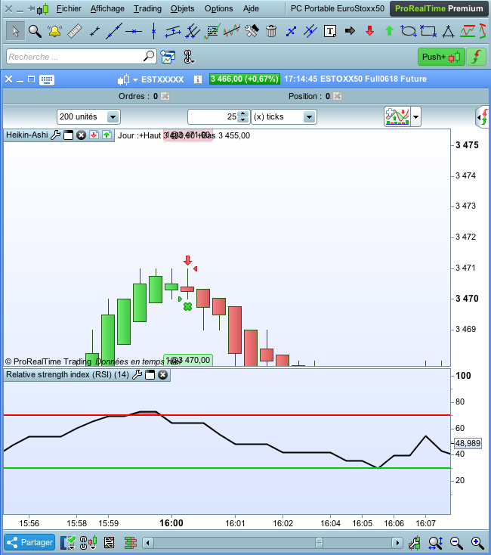This screenshot has width=491, height=555.
Task: Expand the indicator button dropdown arrow
Action: 415,116
